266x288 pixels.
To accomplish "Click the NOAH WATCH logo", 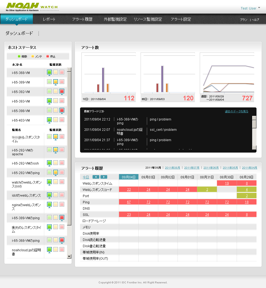I will (x=32, y=7).
